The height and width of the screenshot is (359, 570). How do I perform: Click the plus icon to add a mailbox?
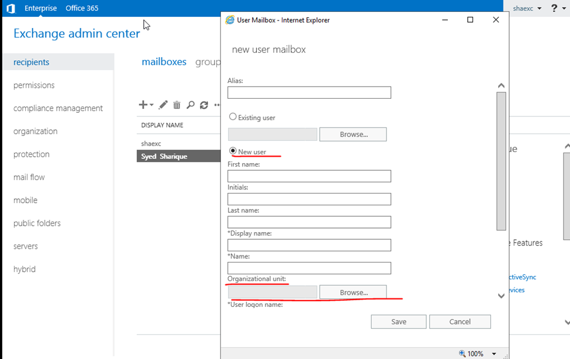[x=143, y=105]
